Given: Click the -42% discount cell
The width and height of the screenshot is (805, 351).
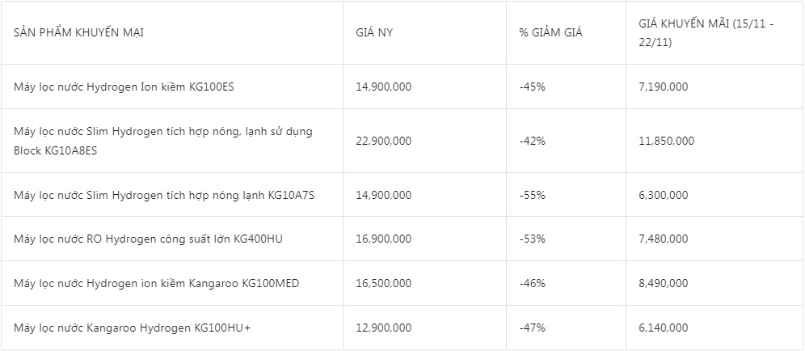Looking at the screenshot, I should [x=533, y=141].
